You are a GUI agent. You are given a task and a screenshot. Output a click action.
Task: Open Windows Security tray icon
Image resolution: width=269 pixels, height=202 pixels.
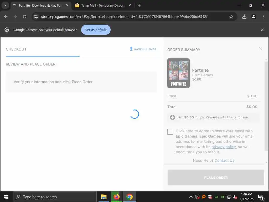(x=210, y=197)
